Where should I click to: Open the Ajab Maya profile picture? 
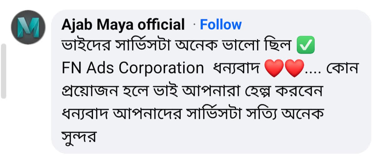28,27
